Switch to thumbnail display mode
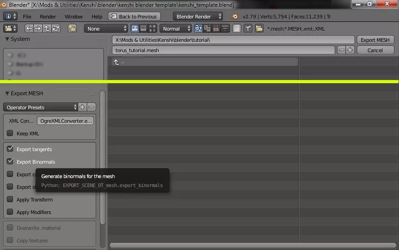Image resolution: width=399 pixels, height=250 pixels. 152,28
